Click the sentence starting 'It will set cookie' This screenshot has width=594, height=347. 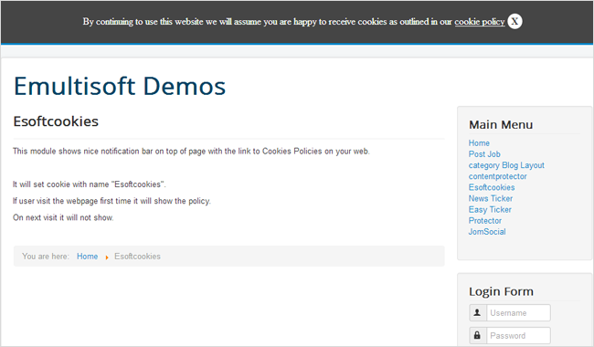(x=90, y=184)
